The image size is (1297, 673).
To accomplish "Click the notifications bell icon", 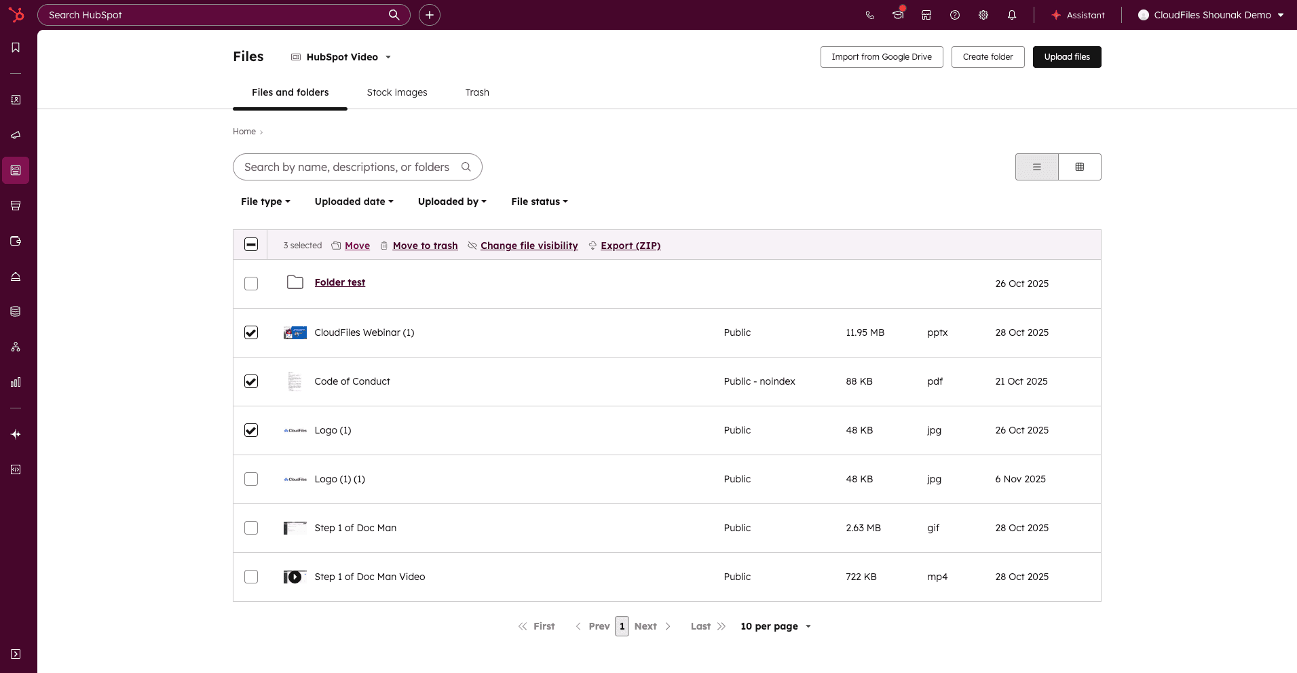I will coord(1011,14).
